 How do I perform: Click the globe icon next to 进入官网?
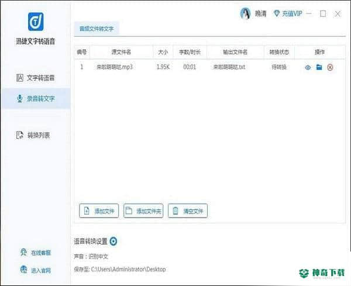tap(23, 270)
